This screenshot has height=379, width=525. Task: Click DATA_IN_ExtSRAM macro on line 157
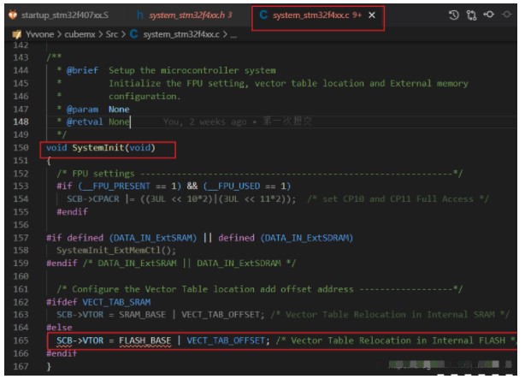tap(153, 238)
